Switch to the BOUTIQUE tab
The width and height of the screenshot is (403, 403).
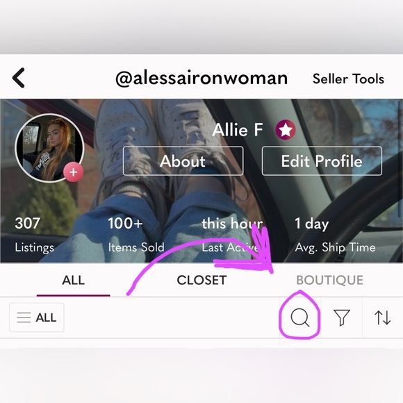(330, 280)
